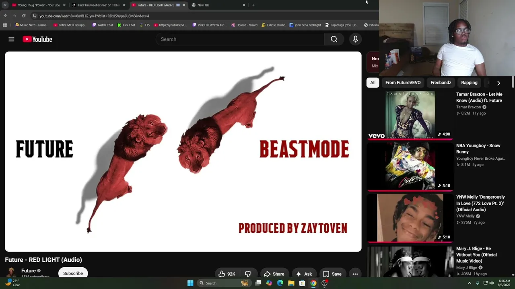515x289 pixels.
Task: Open Windows Start menu
Action: [x=190, y=283]
